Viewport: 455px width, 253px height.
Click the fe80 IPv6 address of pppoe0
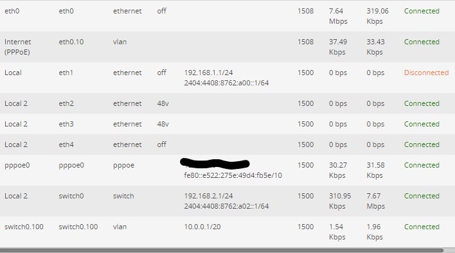tap(233, 175)
